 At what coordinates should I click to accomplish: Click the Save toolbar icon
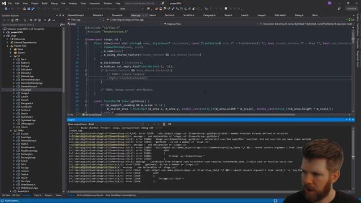(x=29, y=9)
